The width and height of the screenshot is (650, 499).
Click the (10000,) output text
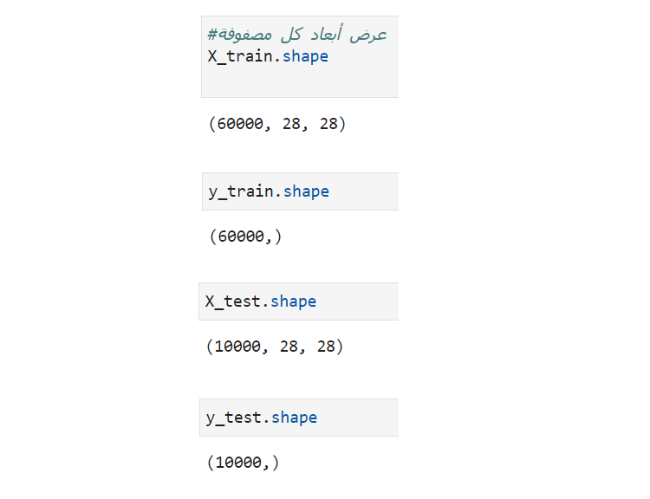click(x=244, y=462)
